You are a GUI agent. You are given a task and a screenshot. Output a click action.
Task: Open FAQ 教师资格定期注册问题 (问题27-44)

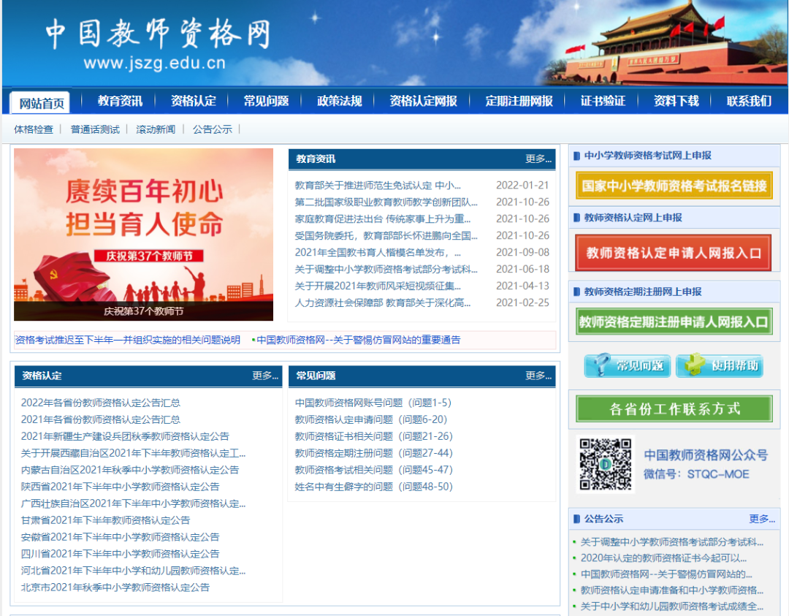[374, 453]
